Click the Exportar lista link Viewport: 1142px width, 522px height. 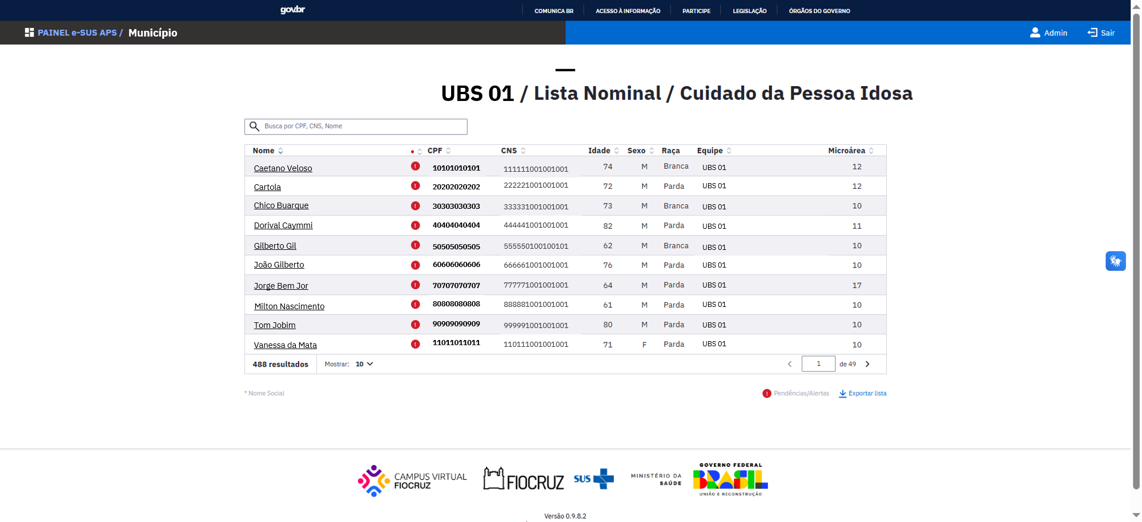click(867, 394)
